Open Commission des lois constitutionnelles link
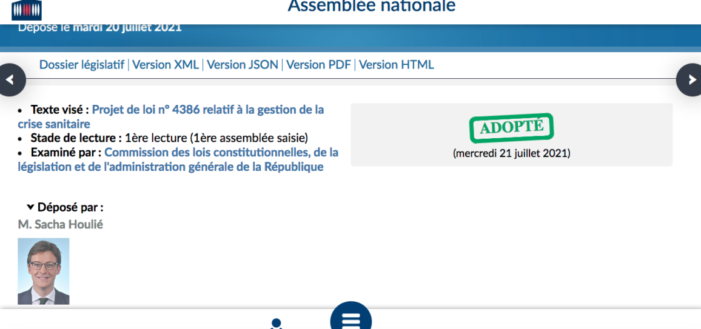 (x=178, y=160)
